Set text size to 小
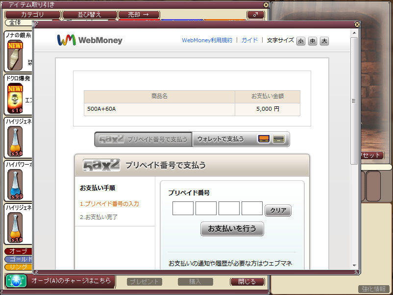 301,41
